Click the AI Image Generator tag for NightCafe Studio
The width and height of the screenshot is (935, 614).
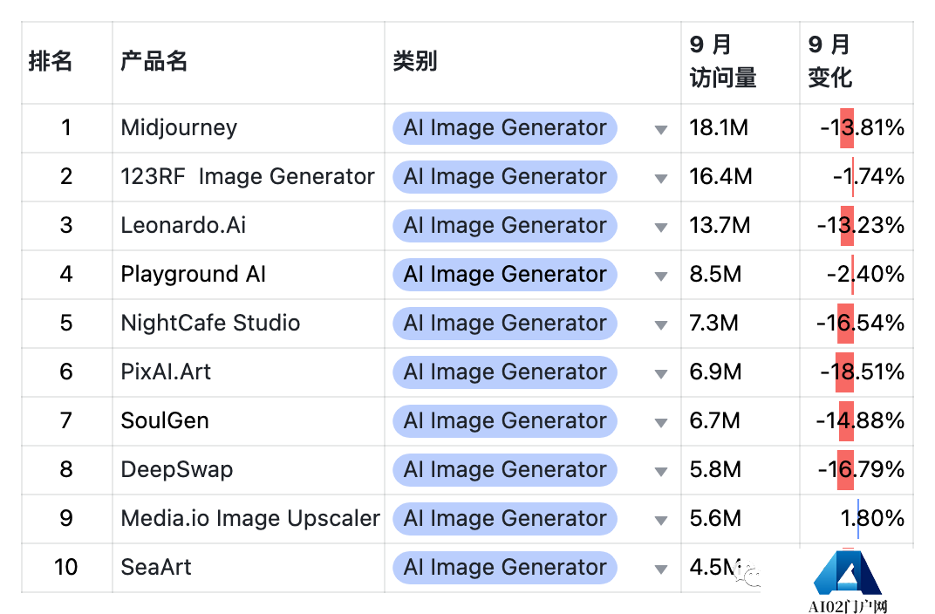[504, 323]
